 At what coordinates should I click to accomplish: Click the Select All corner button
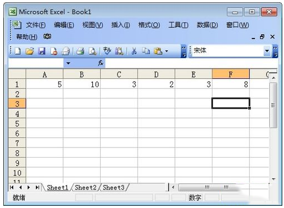point(17,74)
